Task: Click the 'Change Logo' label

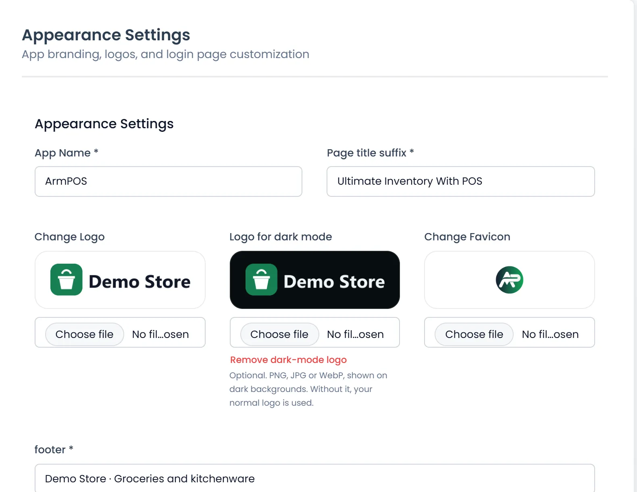Action: click(69, 237)
